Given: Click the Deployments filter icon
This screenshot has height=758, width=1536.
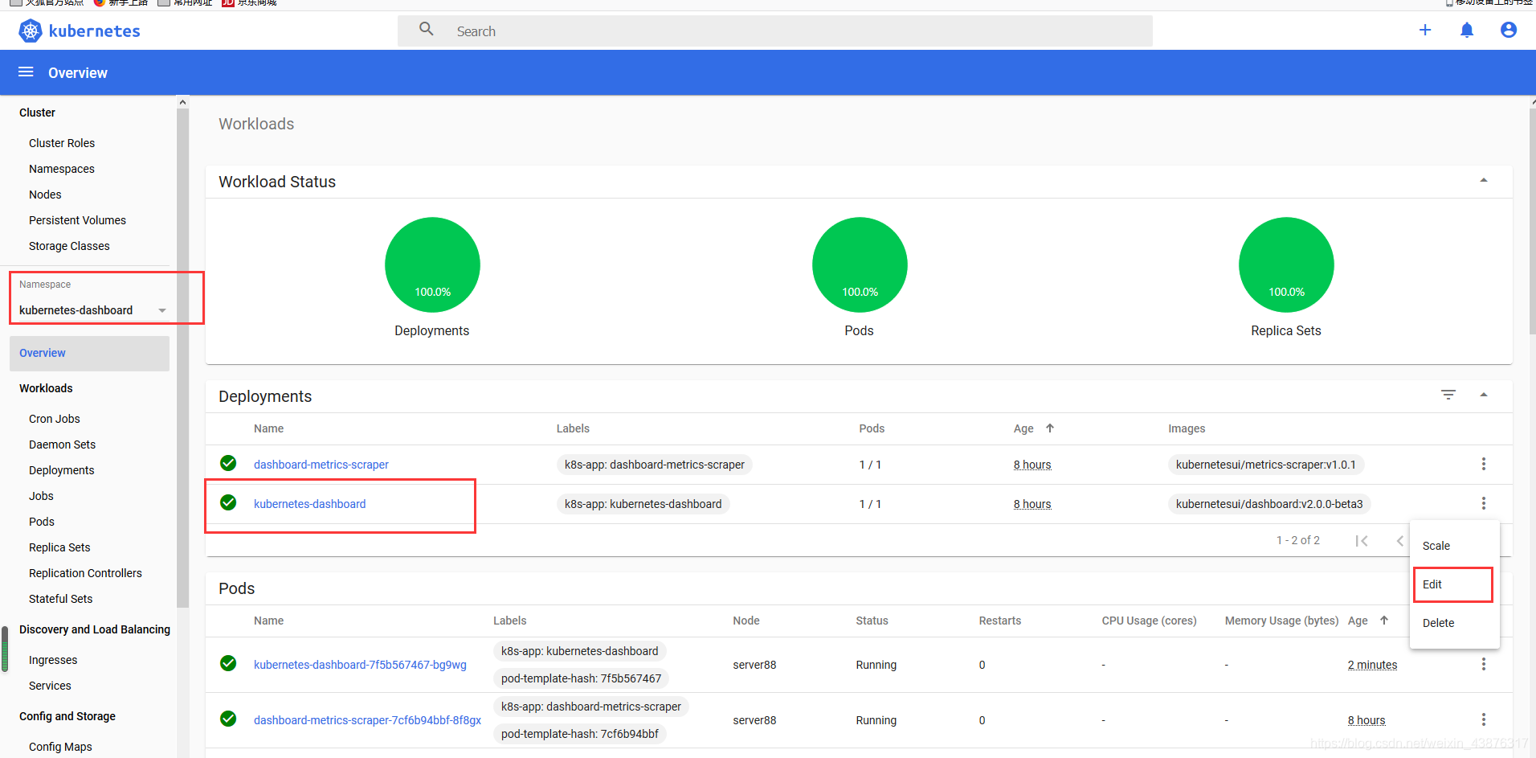Looking at the screenshot, I should point(1448,395).
